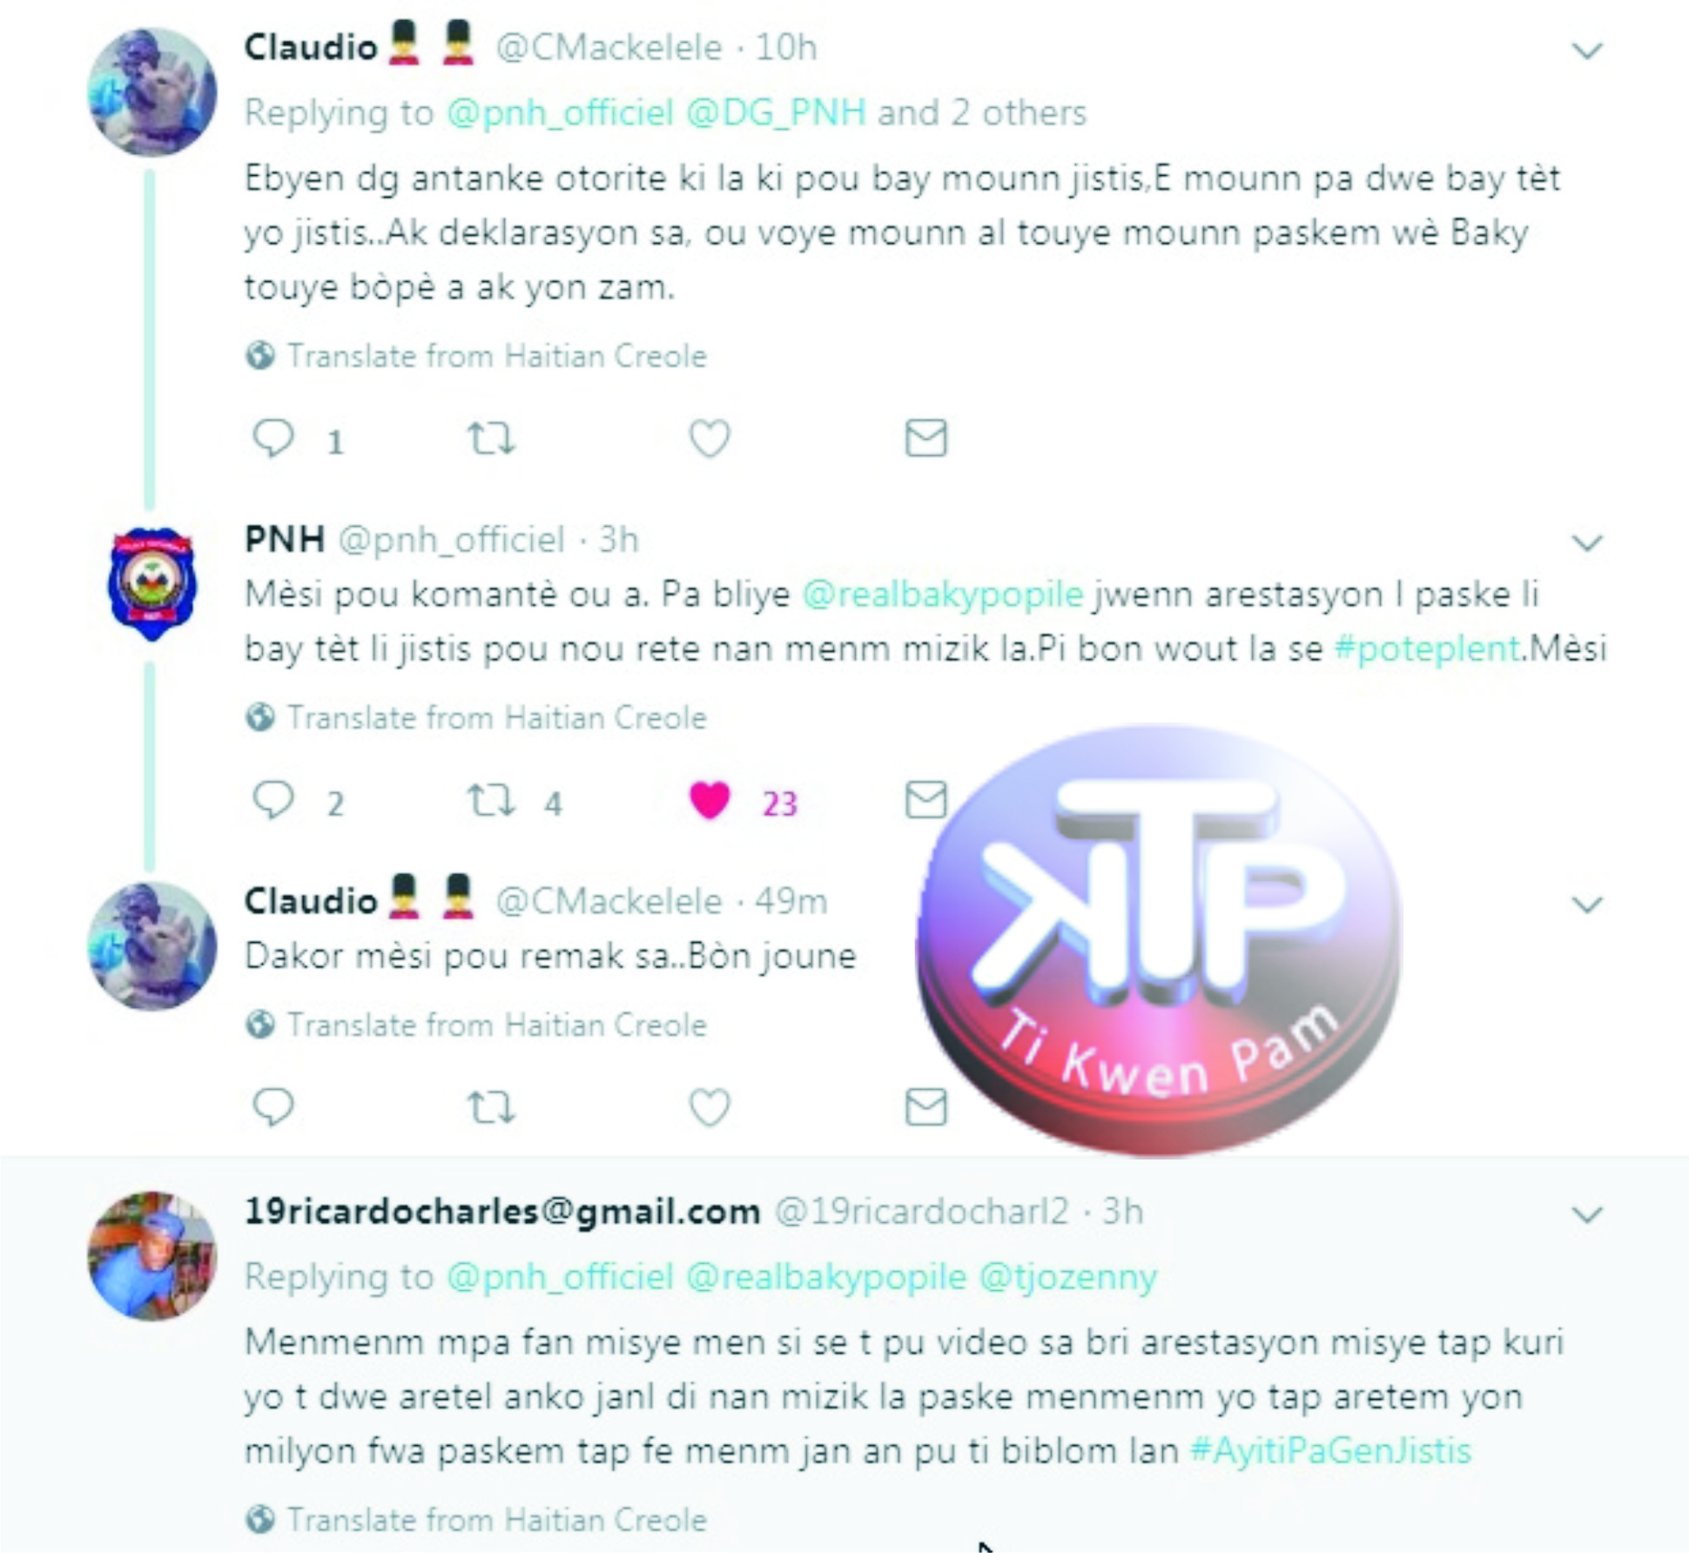Retweet the PNH tweet with 4 retweets

[x=492, y=800]
